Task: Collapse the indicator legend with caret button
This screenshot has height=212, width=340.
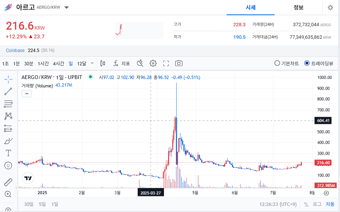Action: pos(27,94)
